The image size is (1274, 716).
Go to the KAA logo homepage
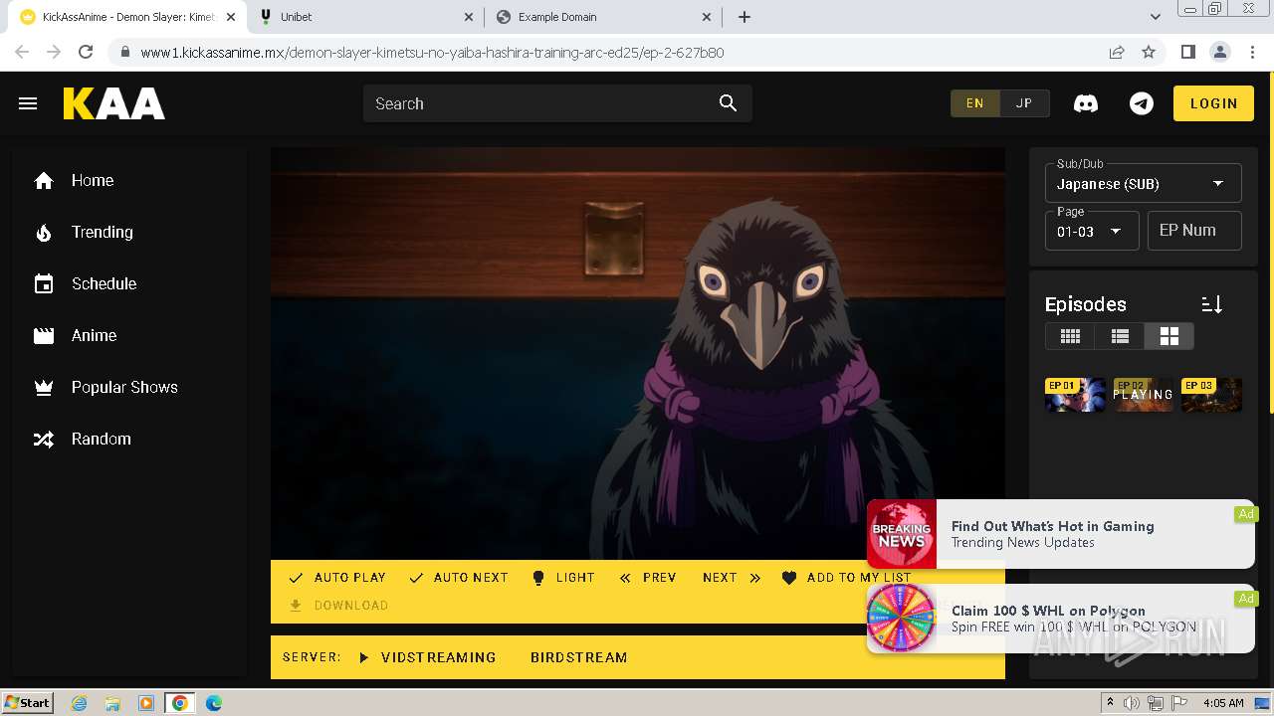click(113, 103)
